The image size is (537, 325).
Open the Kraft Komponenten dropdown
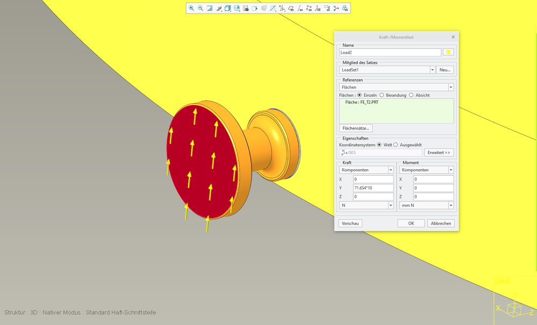coord(391,170)
